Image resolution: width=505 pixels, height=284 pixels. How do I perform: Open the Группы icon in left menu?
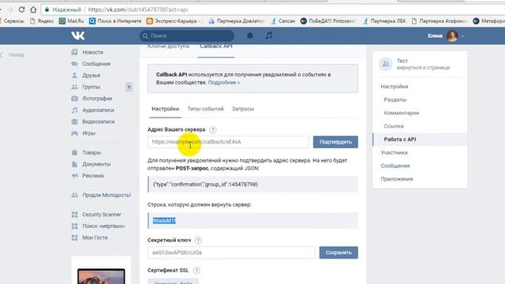[74, 87]
